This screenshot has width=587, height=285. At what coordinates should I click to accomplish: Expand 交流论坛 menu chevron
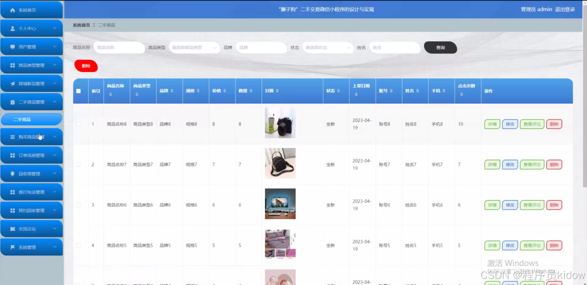pyautogui.click(x=55, y=229)
